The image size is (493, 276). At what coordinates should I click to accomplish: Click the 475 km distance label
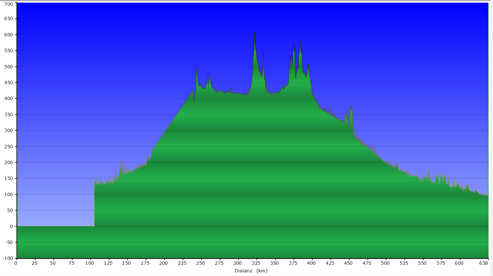(x=367, y=263)
